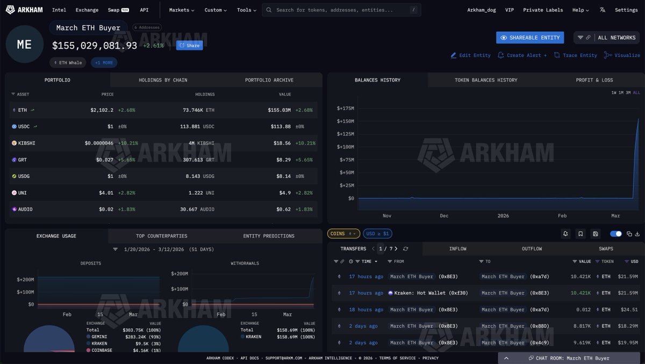The height and width of the screenshot is (364, 645).
Task: Click the ASSET column filter icon
Action: 13,94
